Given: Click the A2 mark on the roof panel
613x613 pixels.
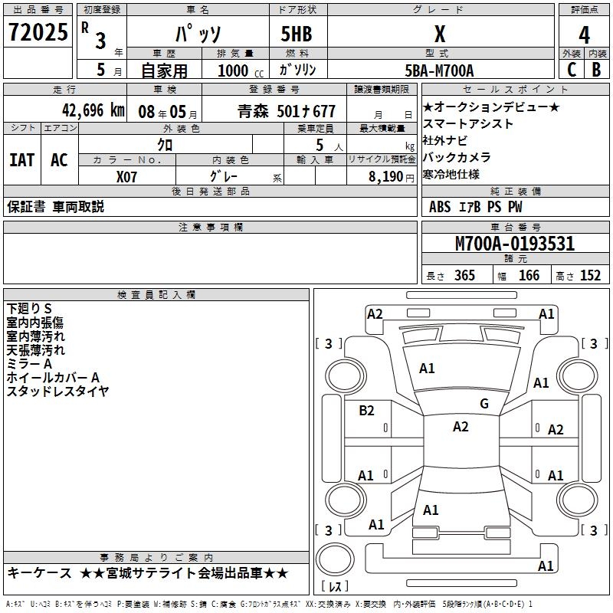Looking at the screenshot, I should [461, 427].
